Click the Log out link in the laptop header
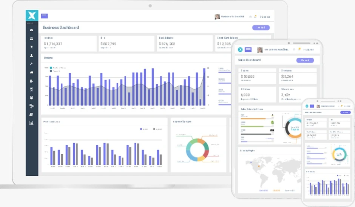This screenshot has width=355, height=207. point(265,17)
